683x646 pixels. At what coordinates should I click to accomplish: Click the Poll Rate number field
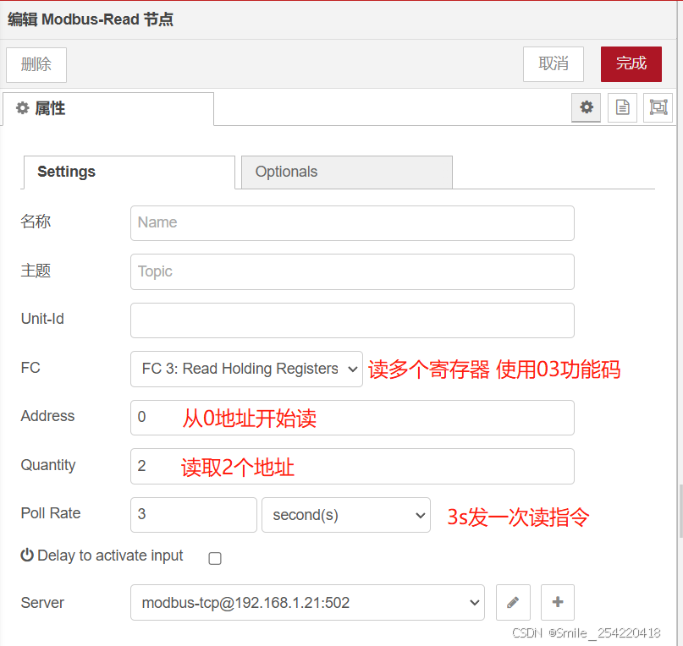pos(194,515)
